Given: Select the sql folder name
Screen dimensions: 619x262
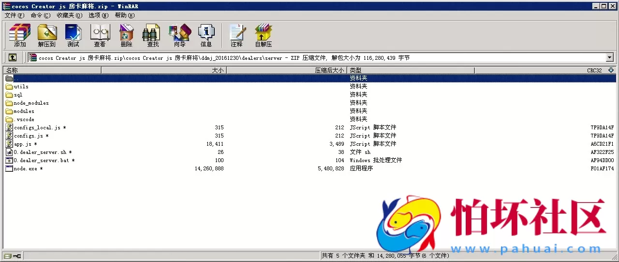Looking at the screenshot, I should pos(18,95).
